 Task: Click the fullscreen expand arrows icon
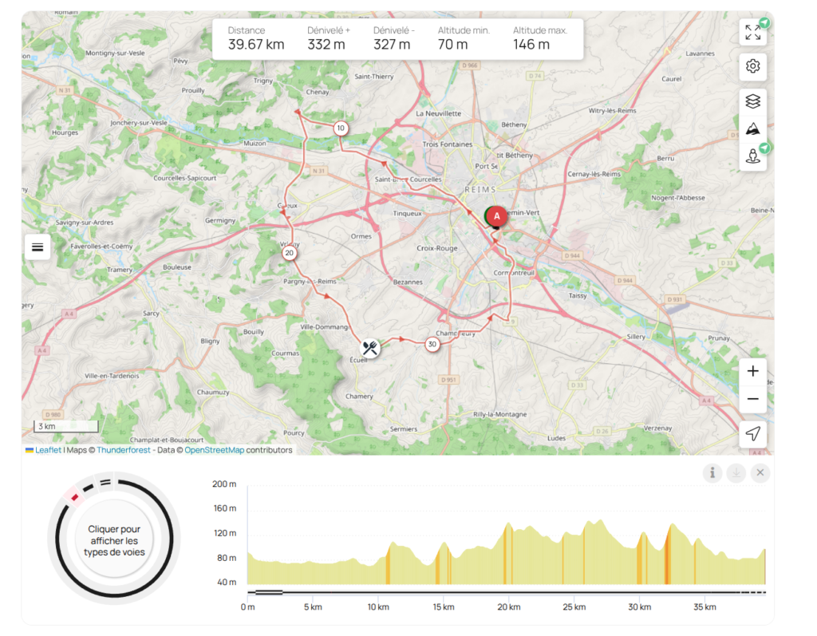(752, 33)
